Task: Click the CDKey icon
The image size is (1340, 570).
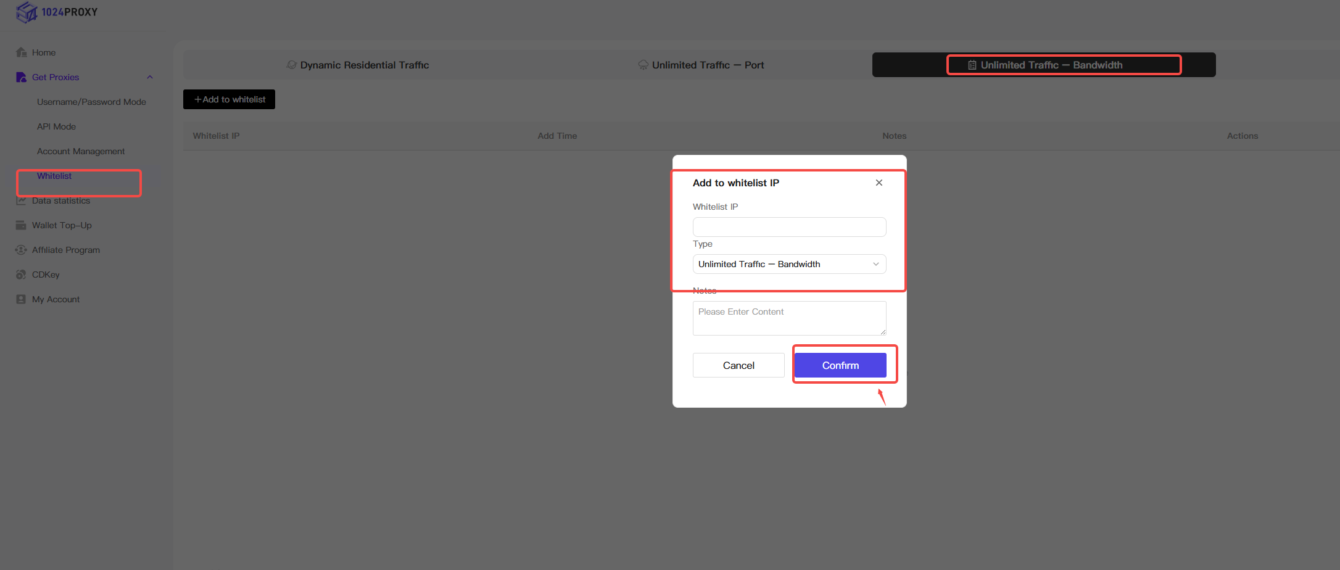Action: coord(22,275)
